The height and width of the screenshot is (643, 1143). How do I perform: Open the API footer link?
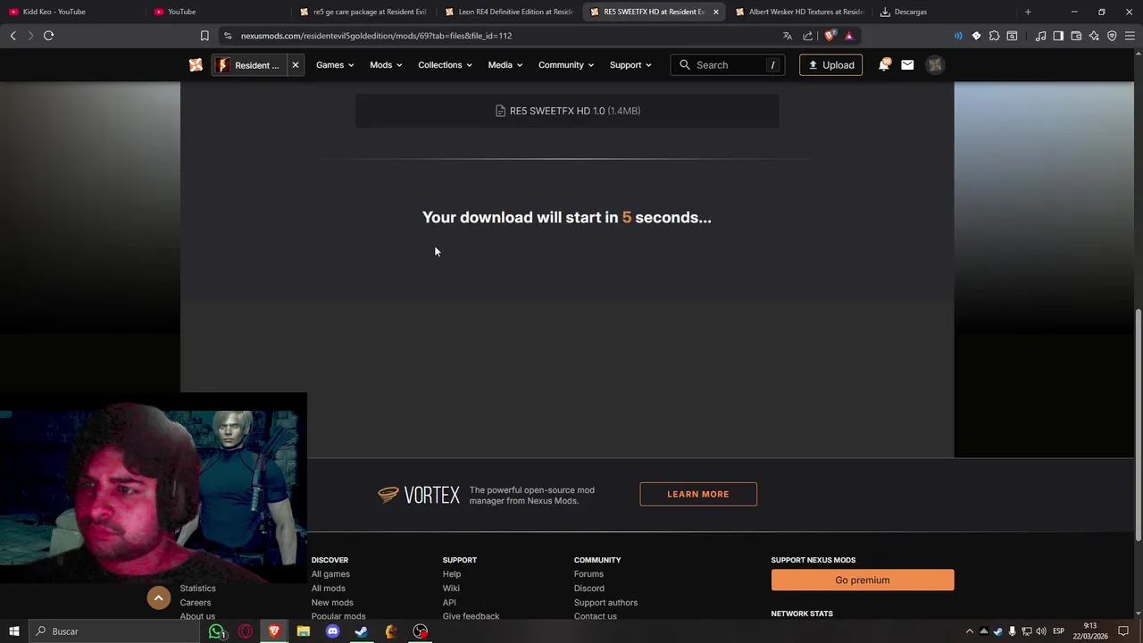coord(449,603)
